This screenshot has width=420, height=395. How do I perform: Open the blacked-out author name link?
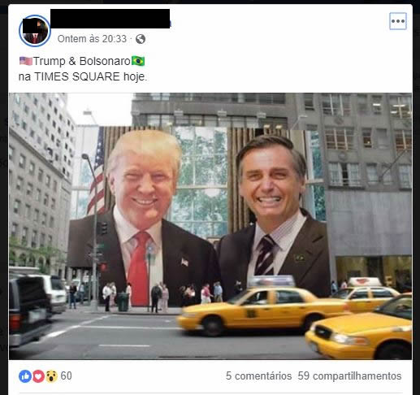[x=110, y=19]
